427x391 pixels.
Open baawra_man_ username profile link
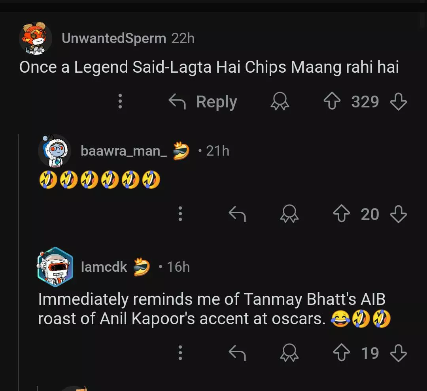point(124,150)
